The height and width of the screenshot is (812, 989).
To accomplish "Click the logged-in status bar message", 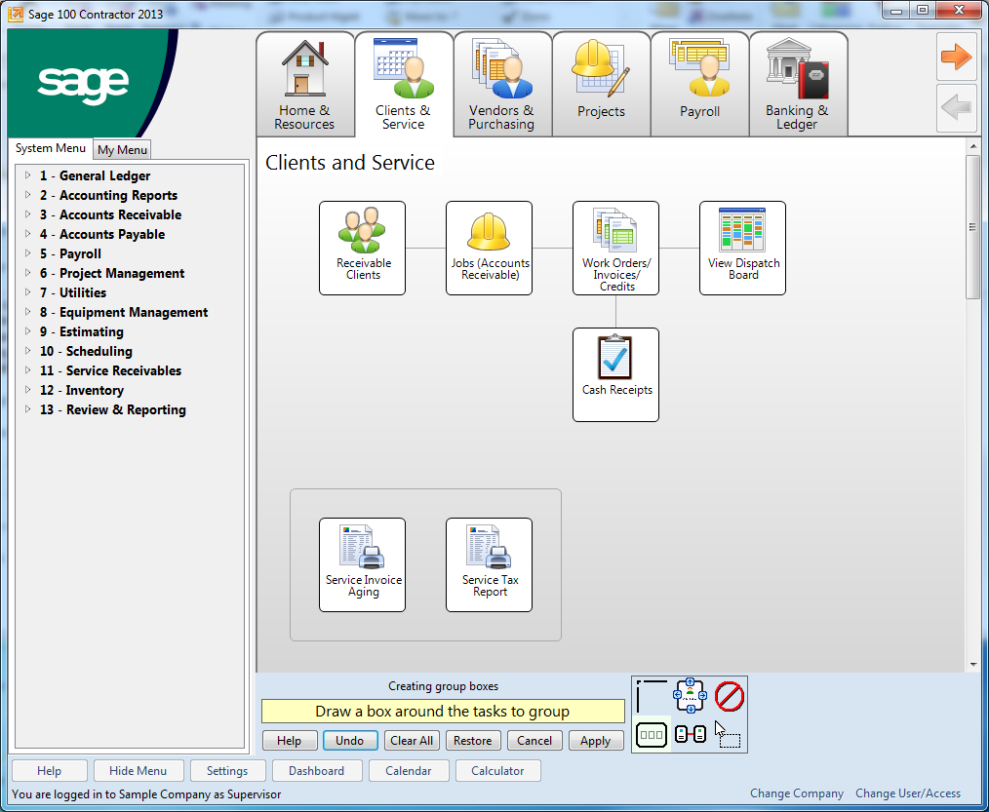I will pyautogui.click(x=146, y=794).
